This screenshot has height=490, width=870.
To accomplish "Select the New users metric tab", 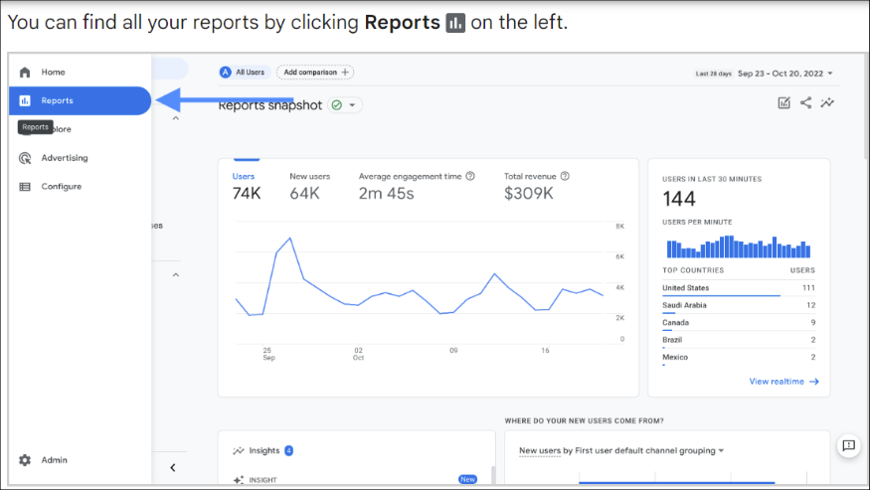I will coord(309,188).
